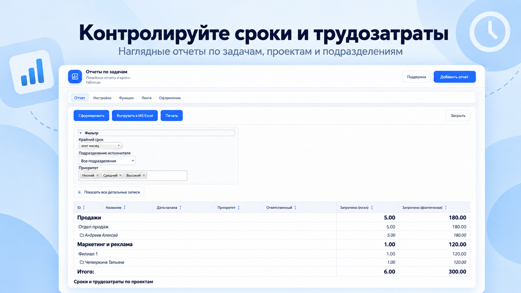This screenshot has height=293, width=521.
Task: Click the task reports app logo icon
Action: point(75,77)
